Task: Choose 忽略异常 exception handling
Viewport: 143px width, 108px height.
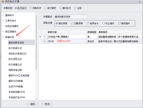Action: tap(72, 23)
